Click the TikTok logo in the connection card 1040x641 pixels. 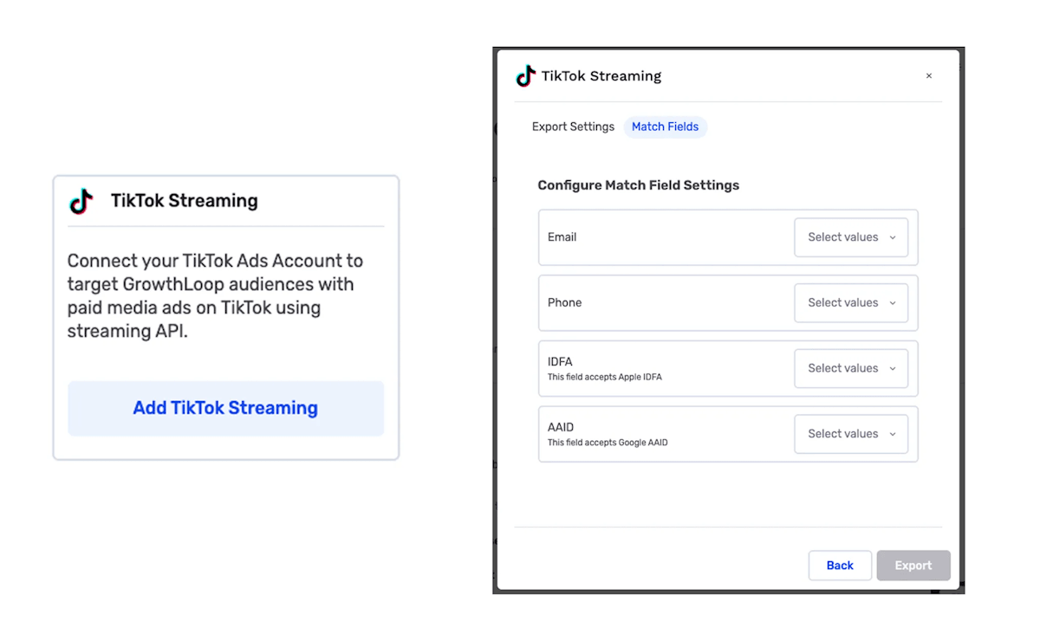tap(81, 201)
